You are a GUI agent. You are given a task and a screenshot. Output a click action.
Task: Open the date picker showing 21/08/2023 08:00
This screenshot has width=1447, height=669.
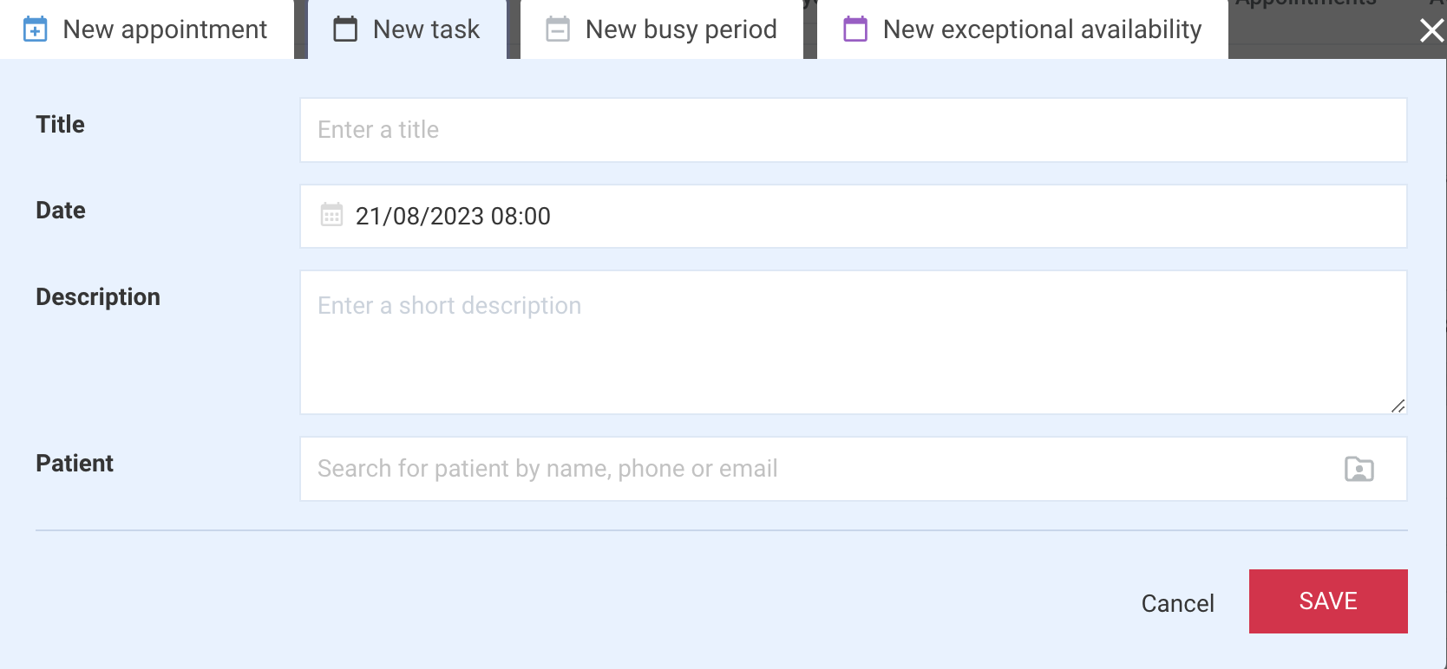pos(854,216)
